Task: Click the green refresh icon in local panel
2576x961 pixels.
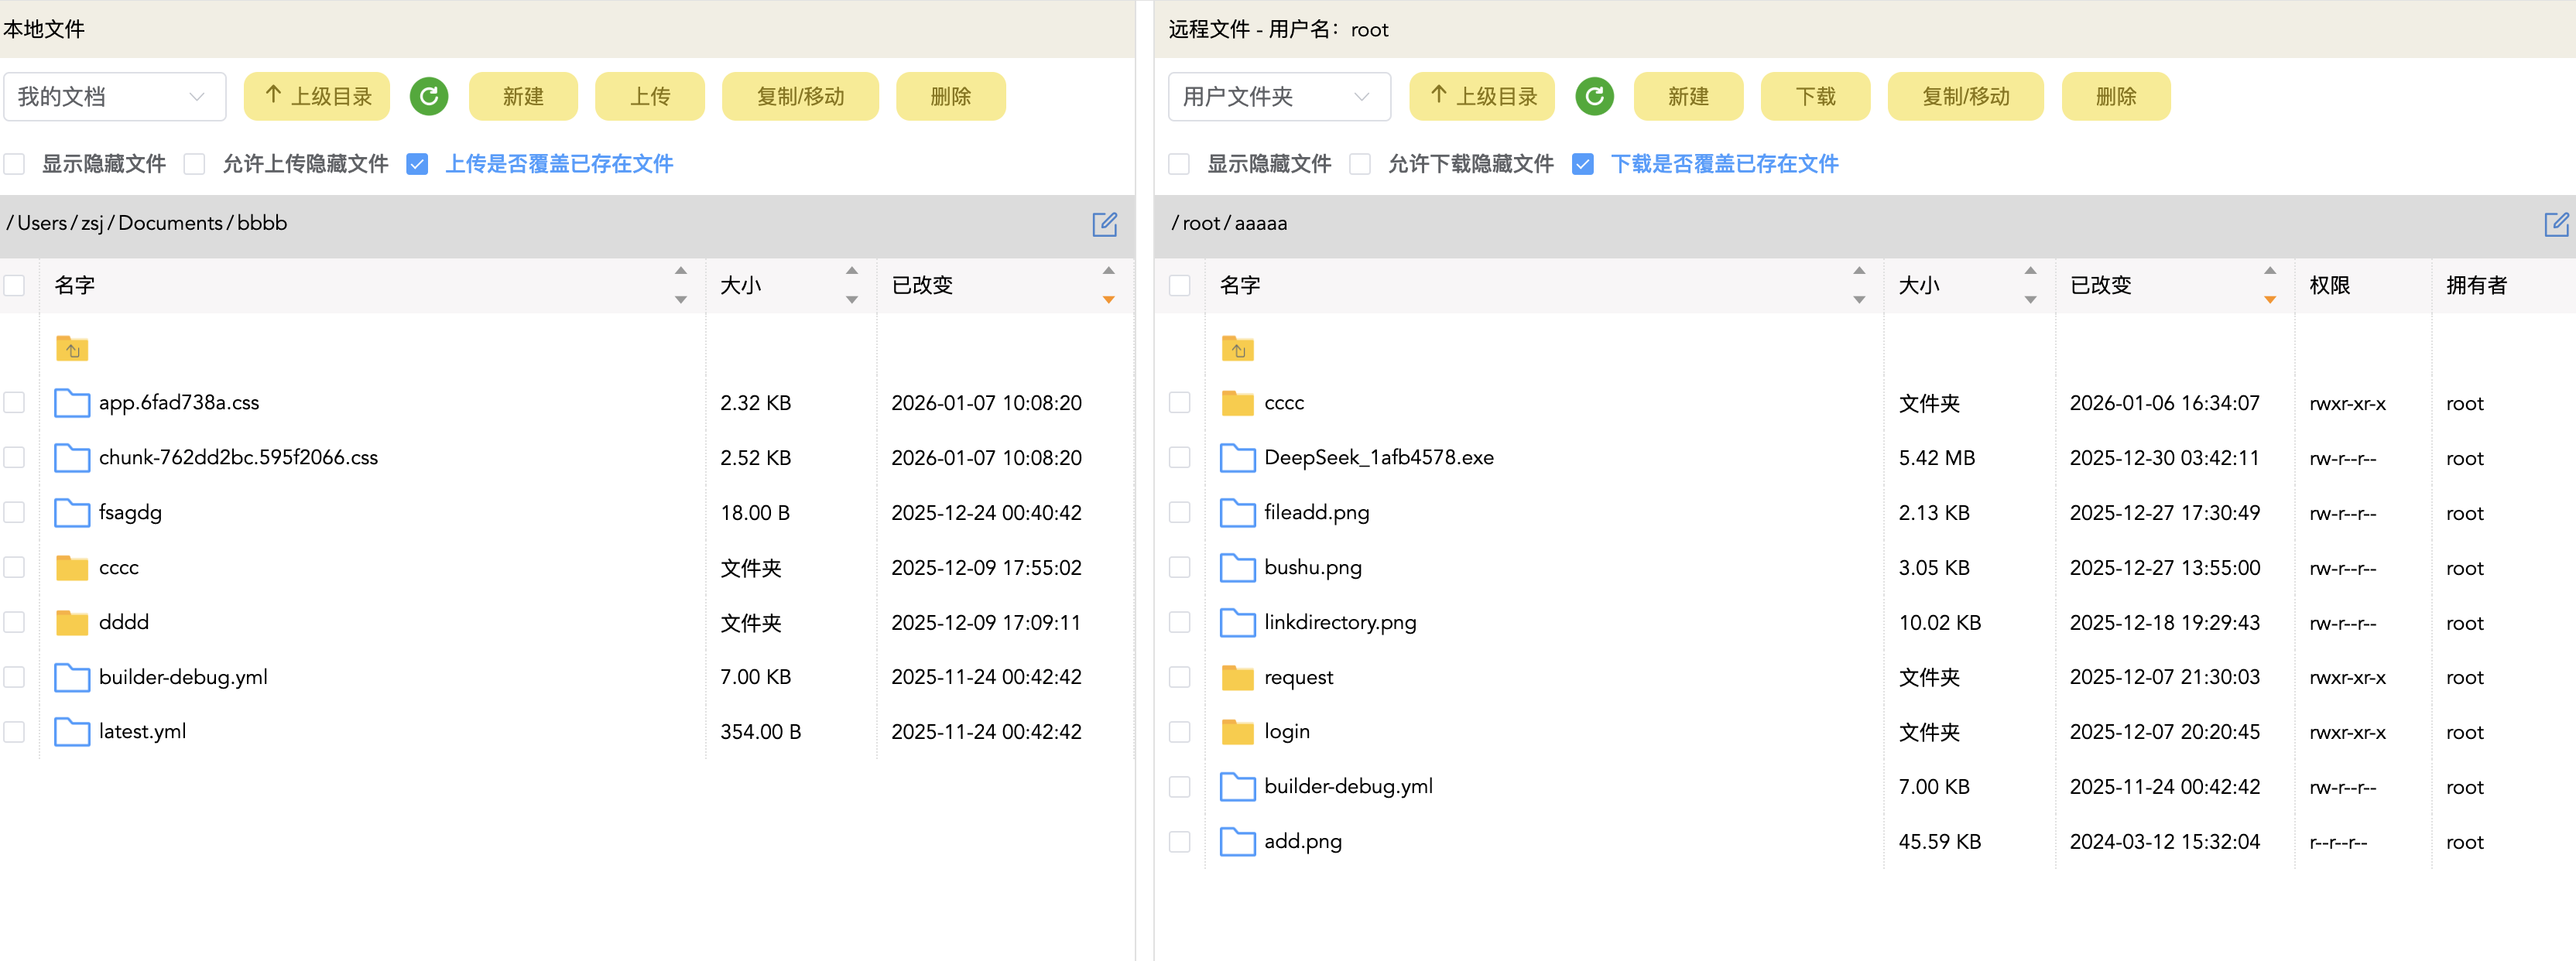Action: tap(429, 96)
